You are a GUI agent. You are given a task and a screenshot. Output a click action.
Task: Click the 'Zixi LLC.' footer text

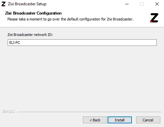point(9,111)
